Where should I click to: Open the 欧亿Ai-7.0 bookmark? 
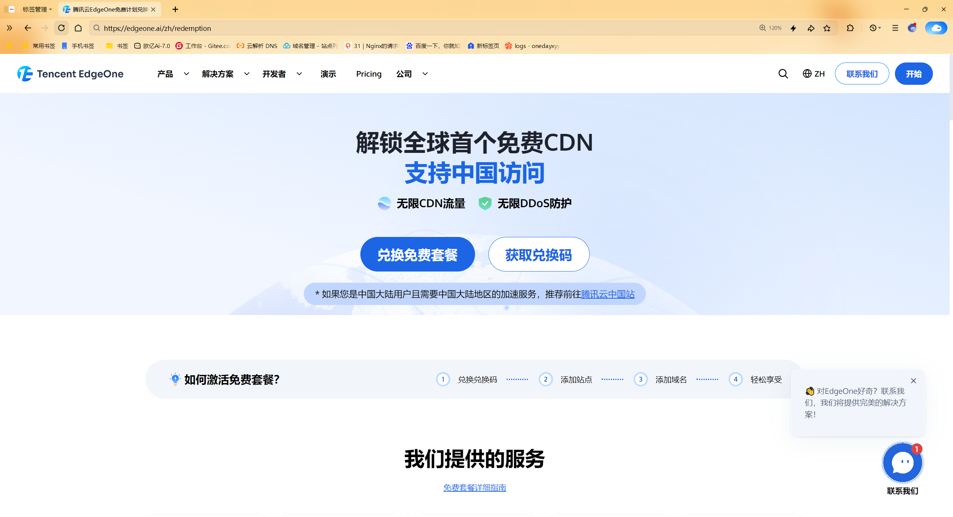(x=152, y=46)
